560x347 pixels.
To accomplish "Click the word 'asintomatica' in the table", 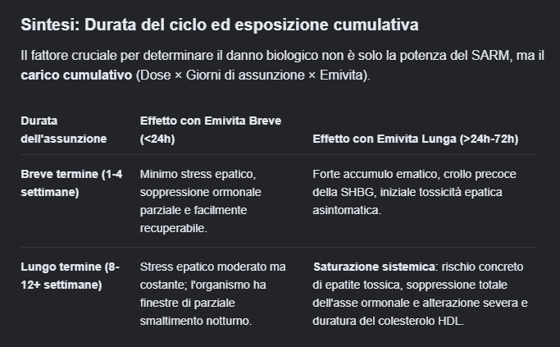I will [x=346, y=210].
